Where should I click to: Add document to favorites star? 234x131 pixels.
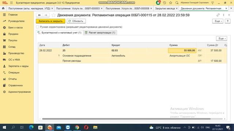tap(53, 15)
